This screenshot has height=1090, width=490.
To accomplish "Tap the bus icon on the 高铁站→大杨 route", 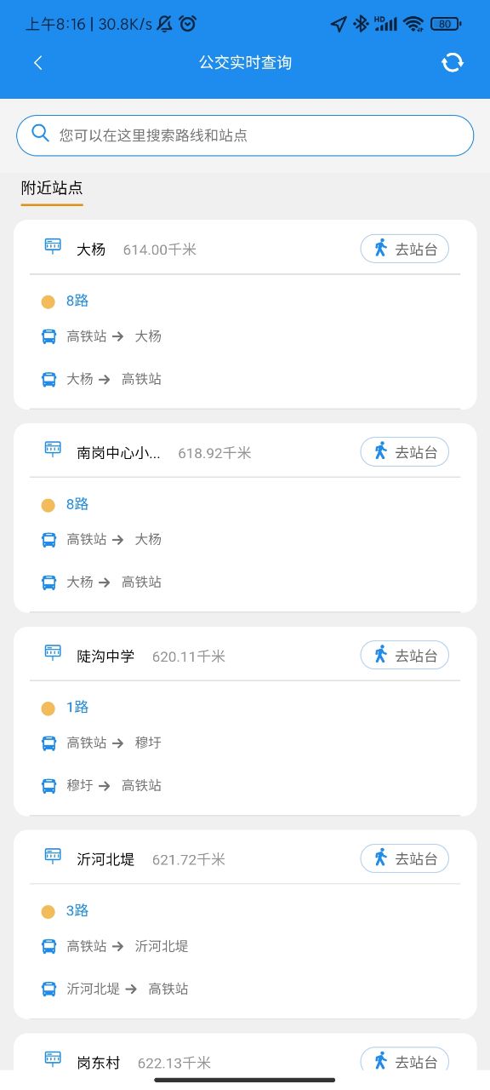I will [x=48, y=336].
